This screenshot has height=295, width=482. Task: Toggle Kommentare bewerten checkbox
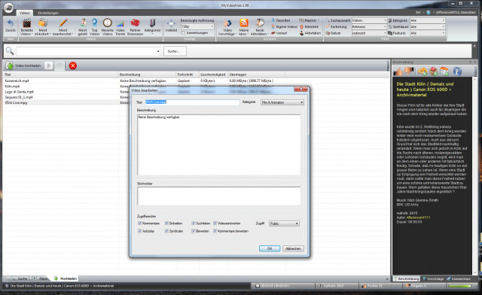(x=215, y=231)
